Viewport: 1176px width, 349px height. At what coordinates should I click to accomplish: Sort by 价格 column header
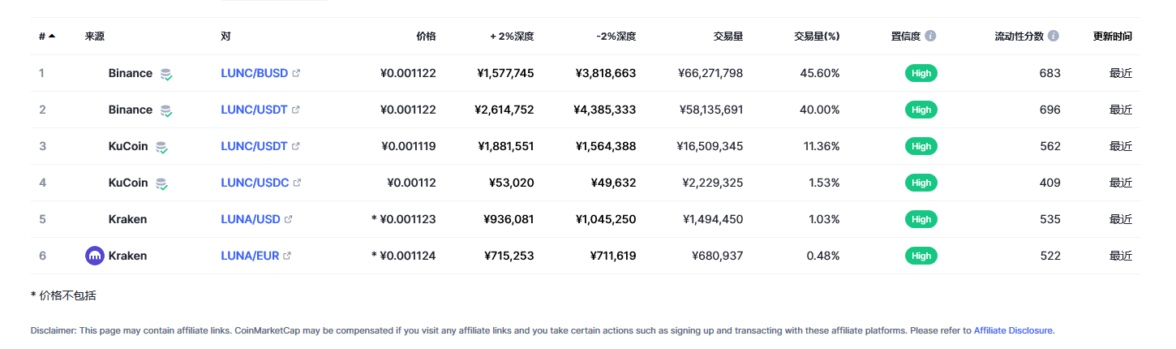pos(426,37)
